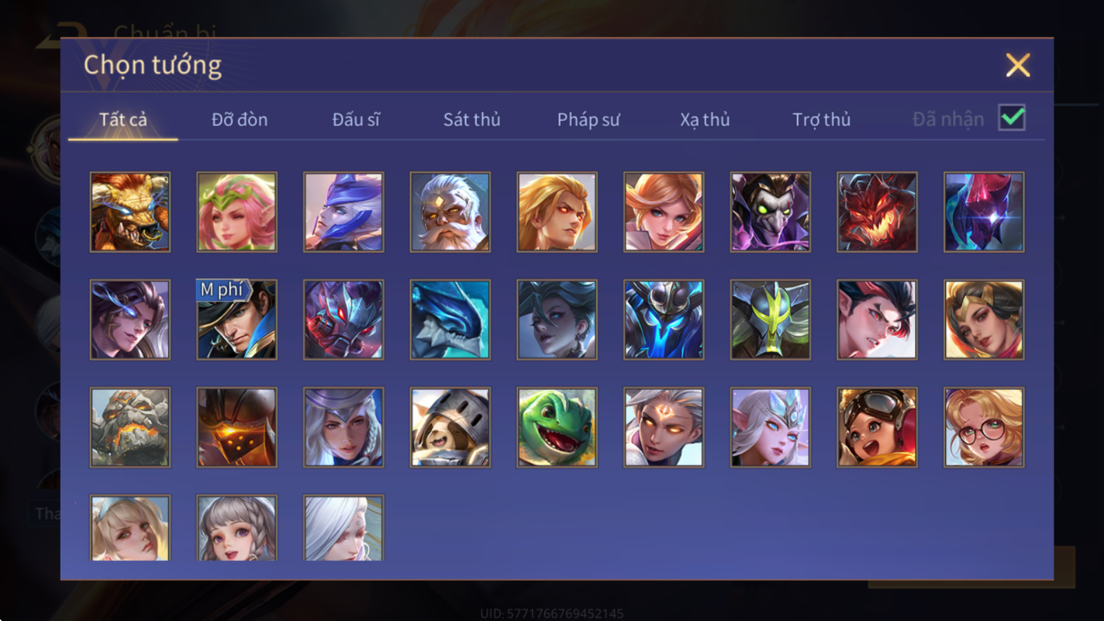Select the blue ice shark hero portrait
Viewport: 1104px width, 621px height.
click(450, 319)
